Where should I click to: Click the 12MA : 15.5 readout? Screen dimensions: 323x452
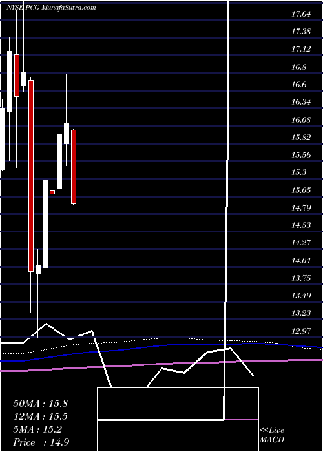(x=40, y=416)
